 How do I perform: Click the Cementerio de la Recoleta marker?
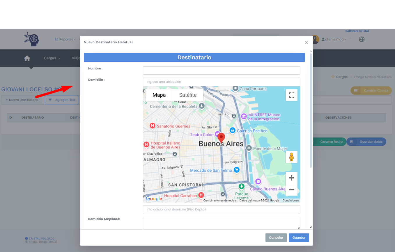(202, 106)
